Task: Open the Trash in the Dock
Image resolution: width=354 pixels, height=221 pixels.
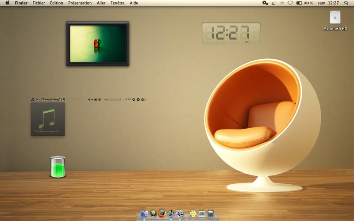Action: 211,213
